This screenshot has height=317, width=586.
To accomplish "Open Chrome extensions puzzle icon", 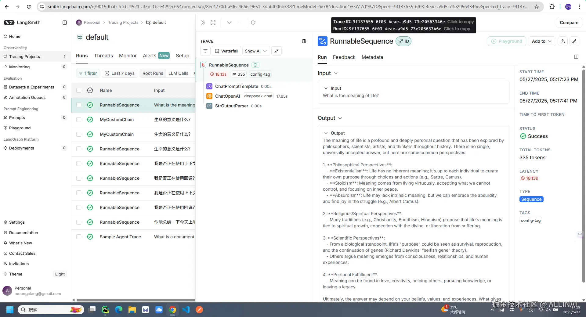I will pos(552,7).
